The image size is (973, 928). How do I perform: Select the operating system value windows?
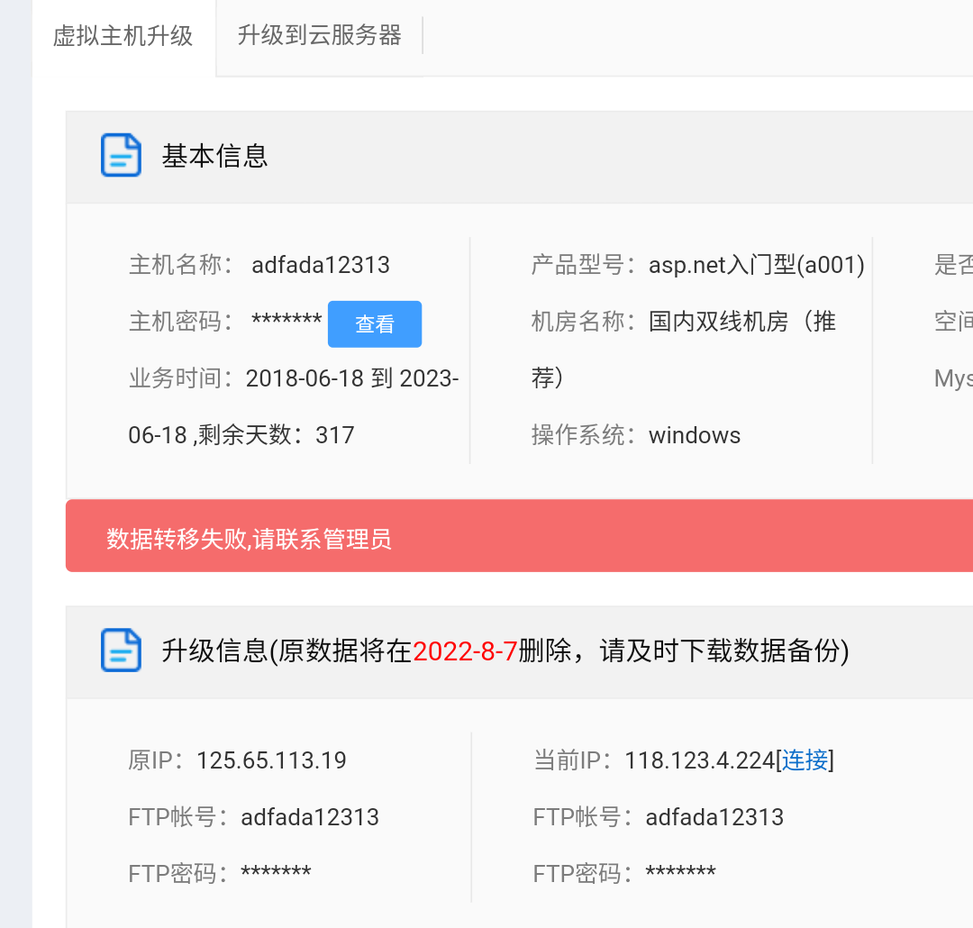[x=695, y=435]
